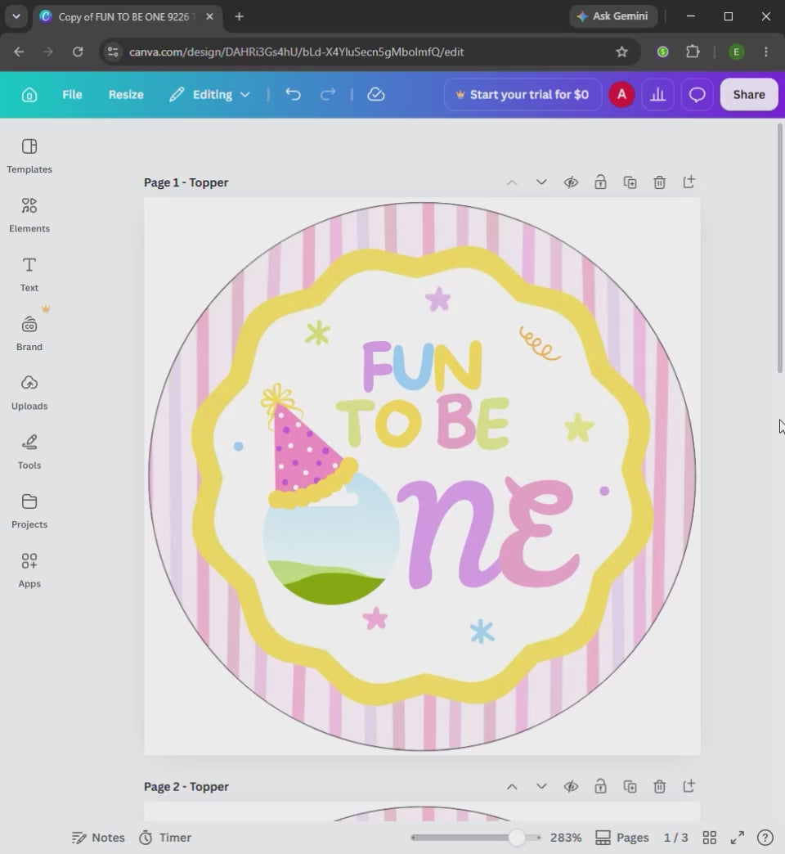The height and width of the screenshot is (854, 785).
Task: Open Chrome's three-dot menu
Action: (766, 52)
